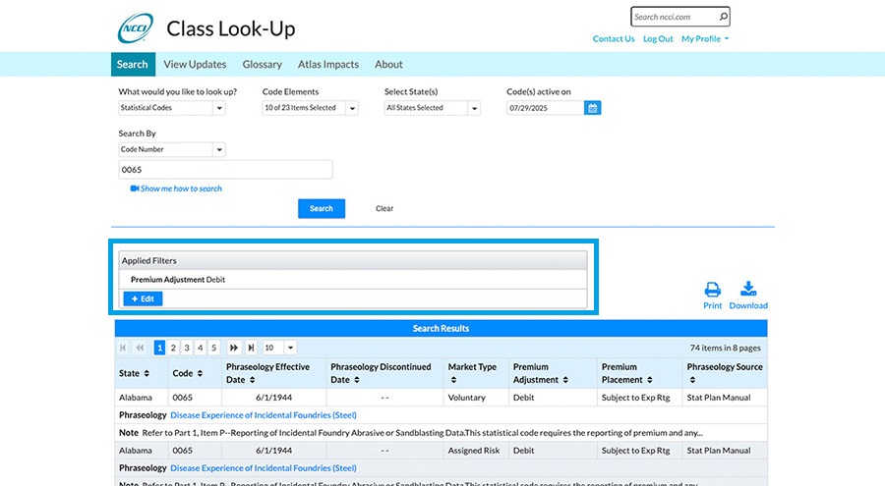Click the Assigned Risk market type cell
This screenshot has height=486, width=885.
tap(476, 451)
